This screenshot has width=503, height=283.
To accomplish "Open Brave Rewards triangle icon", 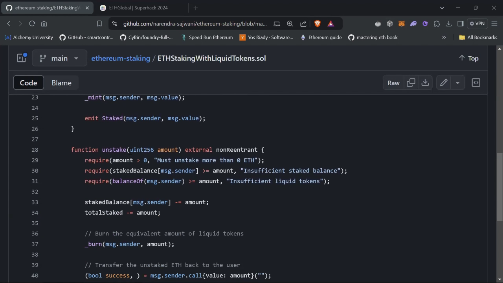I will [331, 24].
